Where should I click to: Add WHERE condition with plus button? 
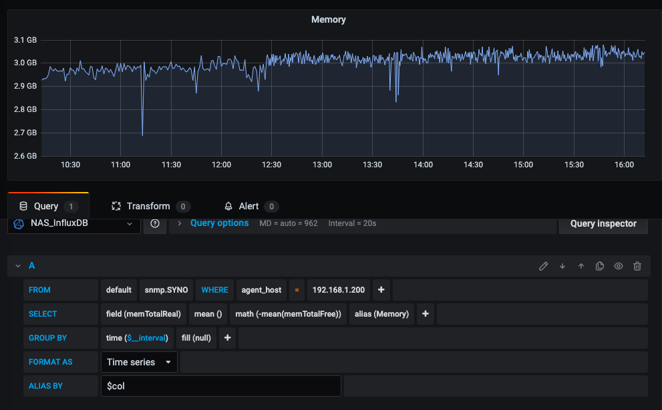tap(381, 290)
